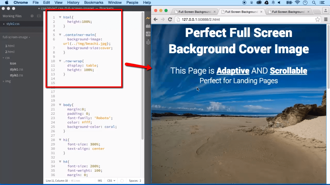
Task: Click the Creative Cloud menu bar icon
Action: [259, 3]
